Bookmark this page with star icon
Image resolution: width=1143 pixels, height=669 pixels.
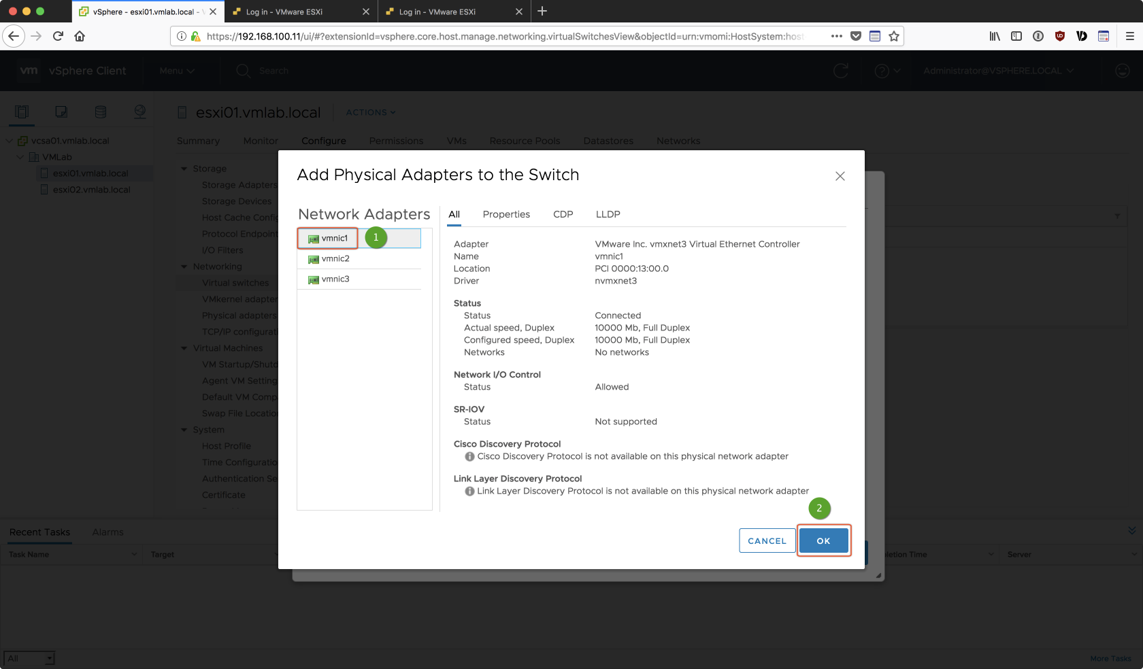[894, 36]
